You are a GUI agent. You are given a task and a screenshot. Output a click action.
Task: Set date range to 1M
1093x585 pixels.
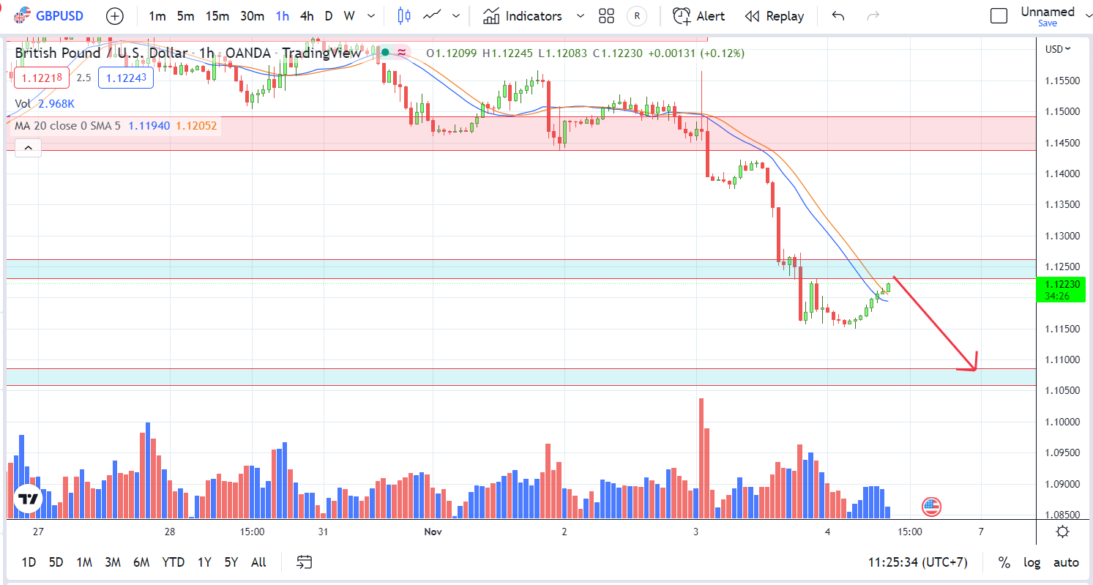[x=84, y=562]
